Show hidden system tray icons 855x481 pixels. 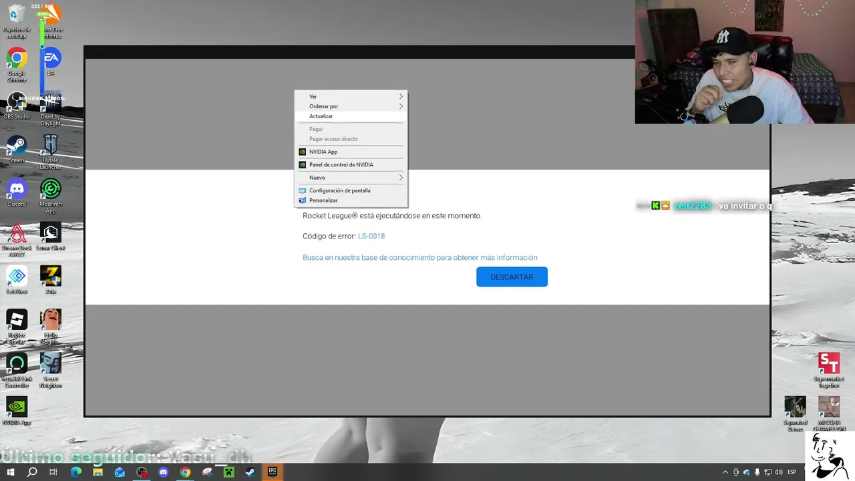725,472
